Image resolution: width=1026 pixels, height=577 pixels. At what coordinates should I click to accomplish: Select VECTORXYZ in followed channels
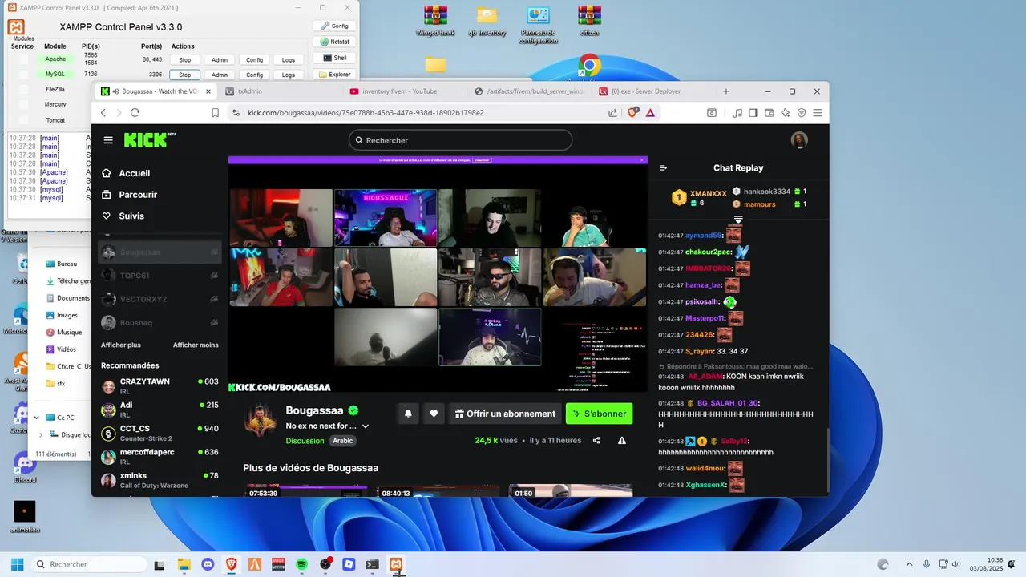tap(160, 299)
